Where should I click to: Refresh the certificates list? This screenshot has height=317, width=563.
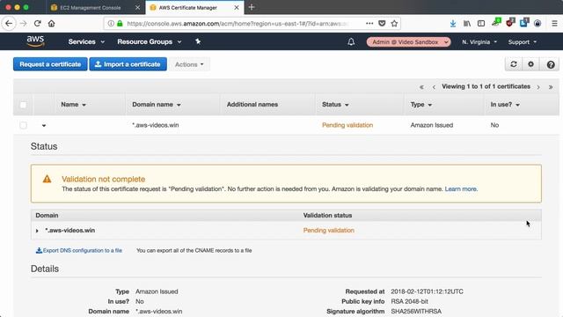(x=514, y=64)
